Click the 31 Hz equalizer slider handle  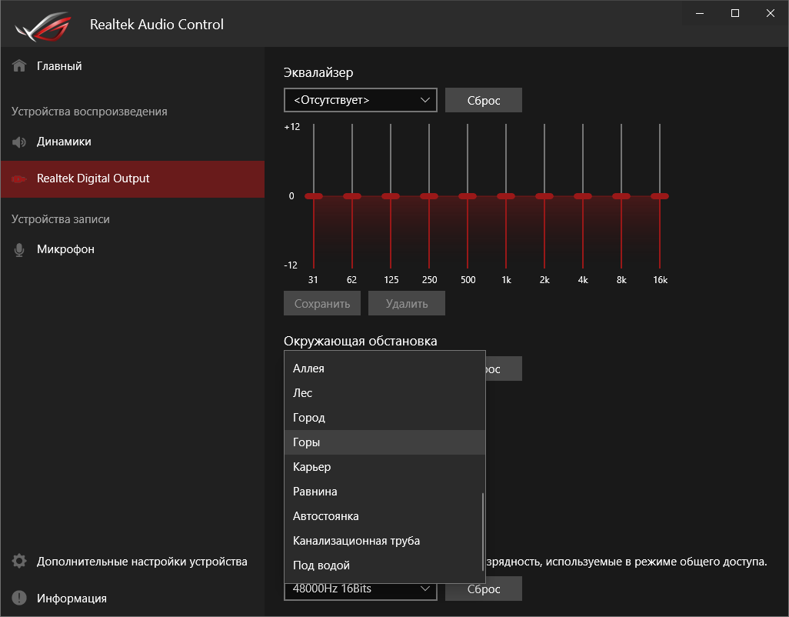point(314,196)
